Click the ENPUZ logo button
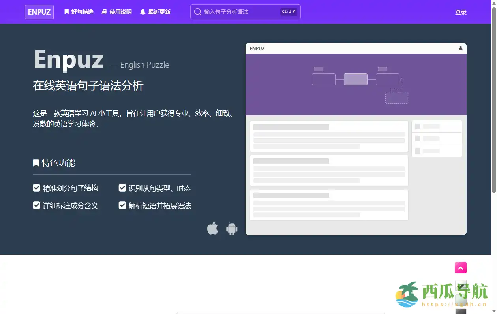The height and width of the screenshot is (314, 497). click(x=39, y=12)
